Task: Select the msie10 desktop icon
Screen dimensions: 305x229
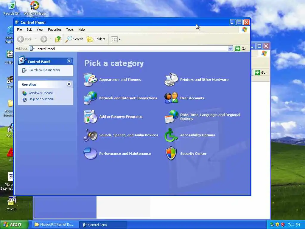Action: (12, 204)
